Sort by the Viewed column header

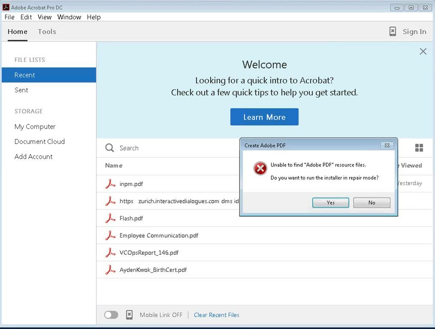(411, 166)
